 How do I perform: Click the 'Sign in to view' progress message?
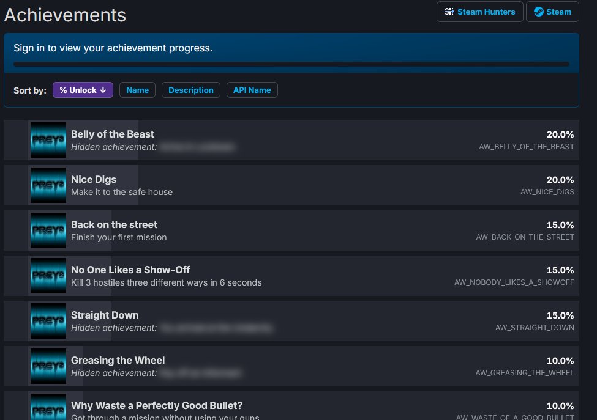click(113, 48)
